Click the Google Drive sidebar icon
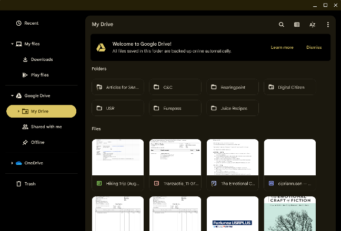Screen dimensions: 341x231 19,96
